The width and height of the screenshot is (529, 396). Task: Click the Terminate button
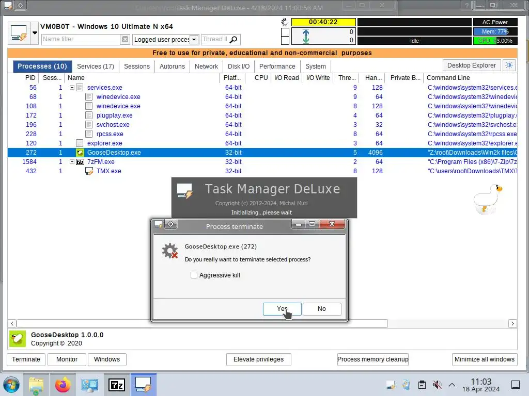click(x=26, y=359)
